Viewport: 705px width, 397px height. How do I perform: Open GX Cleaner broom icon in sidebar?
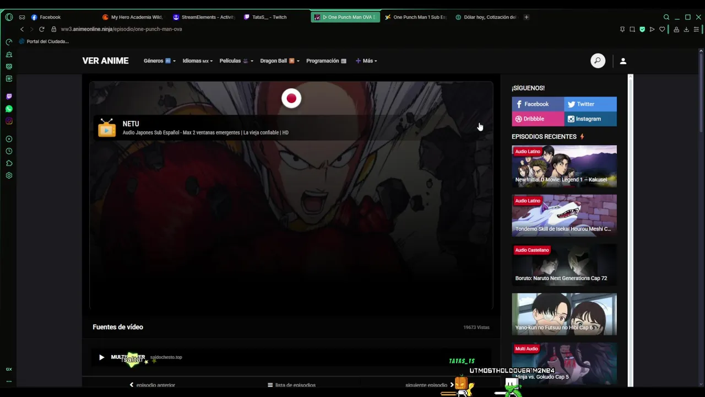tap(9, 54)
